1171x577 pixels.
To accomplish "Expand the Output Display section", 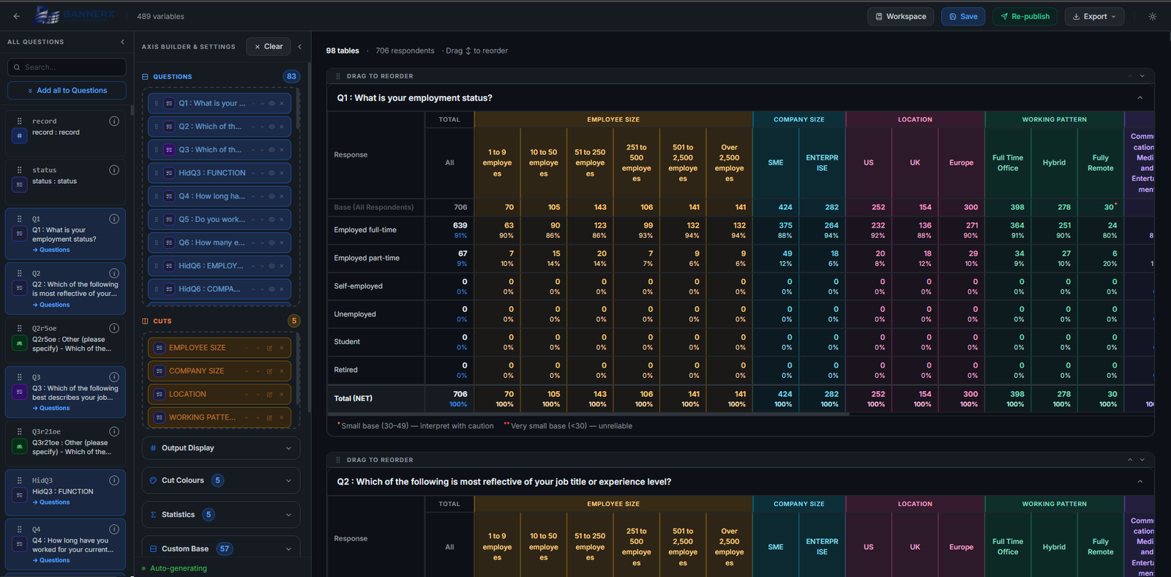I will coord(221,448).
